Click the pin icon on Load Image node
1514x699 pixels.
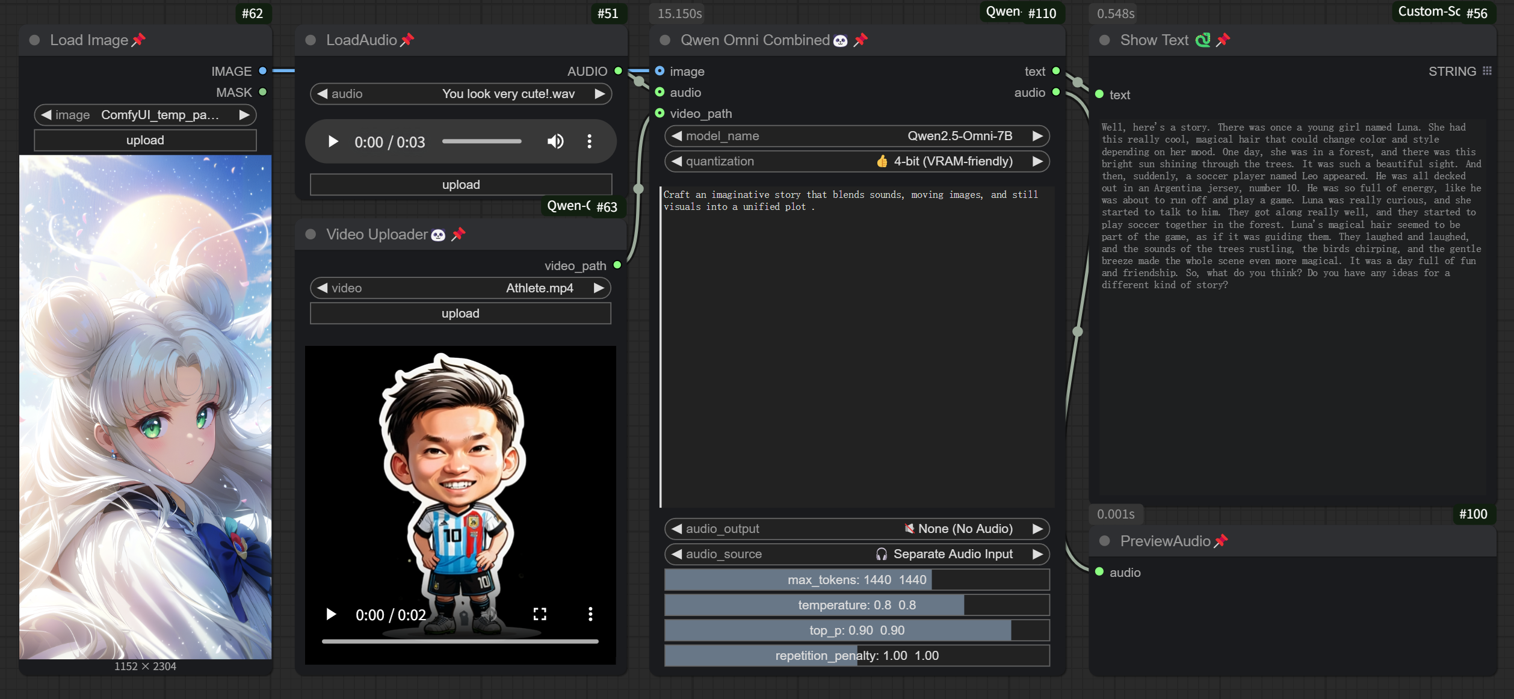138,40
